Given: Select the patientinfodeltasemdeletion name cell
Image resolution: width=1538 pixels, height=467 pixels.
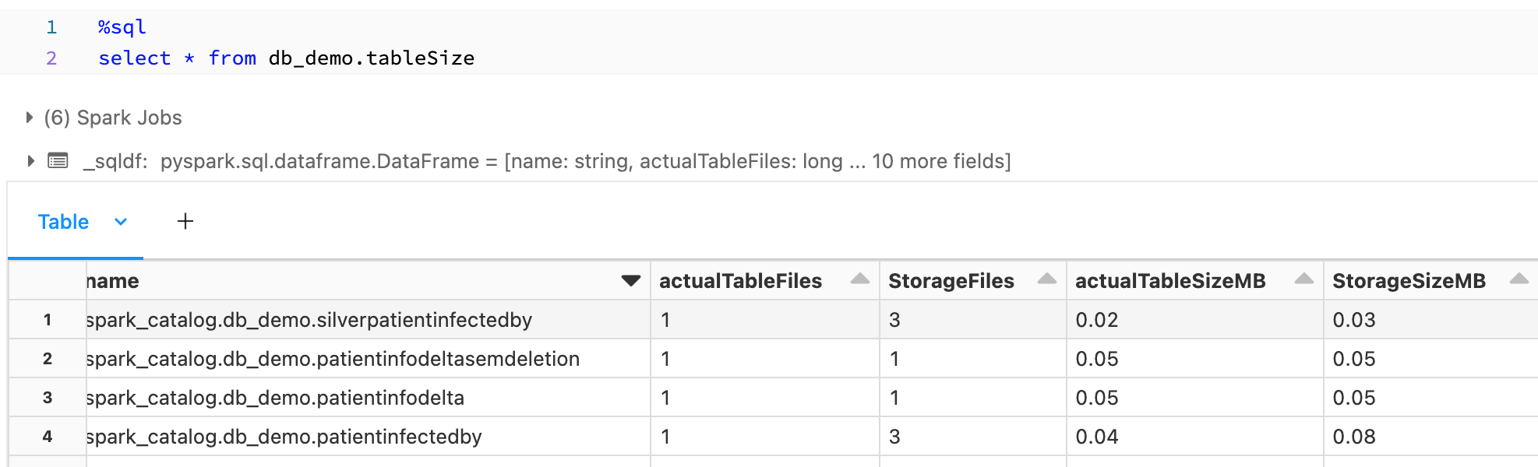Looking at the screenshot, I should pos(368,359).
